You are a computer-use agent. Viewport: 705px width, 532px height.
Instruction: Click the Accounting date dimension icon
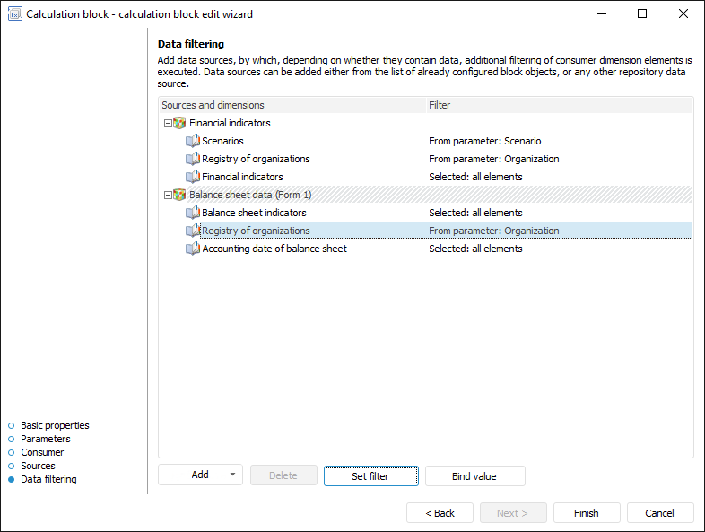coord(193,249)
